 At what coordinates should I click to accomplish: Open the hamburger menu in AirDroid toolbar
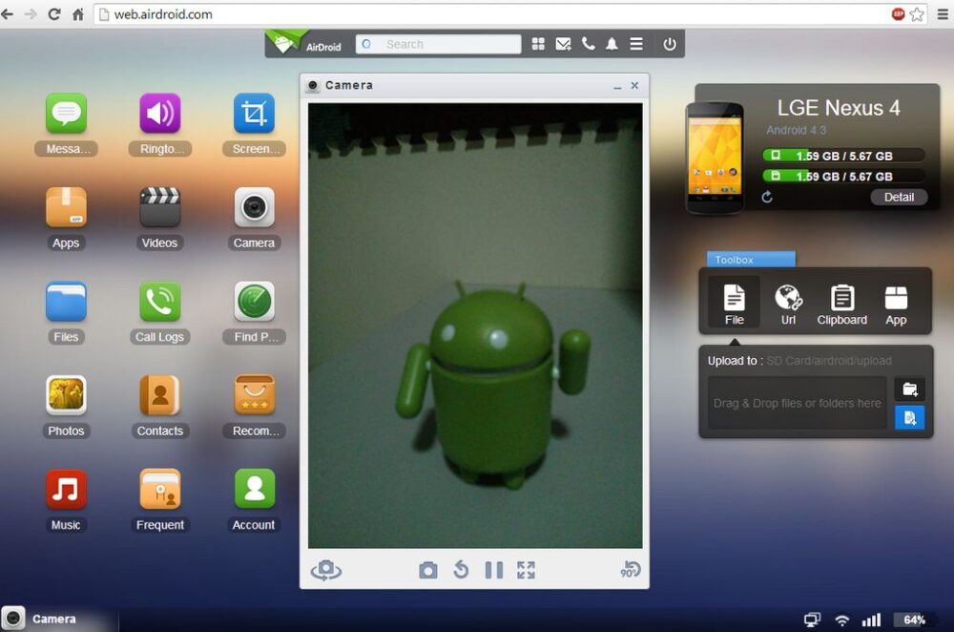(x=635, y=43)
